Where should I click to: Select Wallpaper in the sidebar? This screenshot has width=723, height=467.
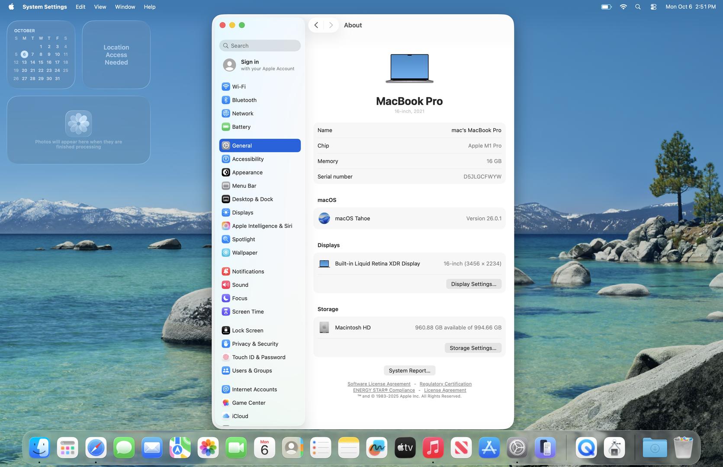(x=244, y=253)
